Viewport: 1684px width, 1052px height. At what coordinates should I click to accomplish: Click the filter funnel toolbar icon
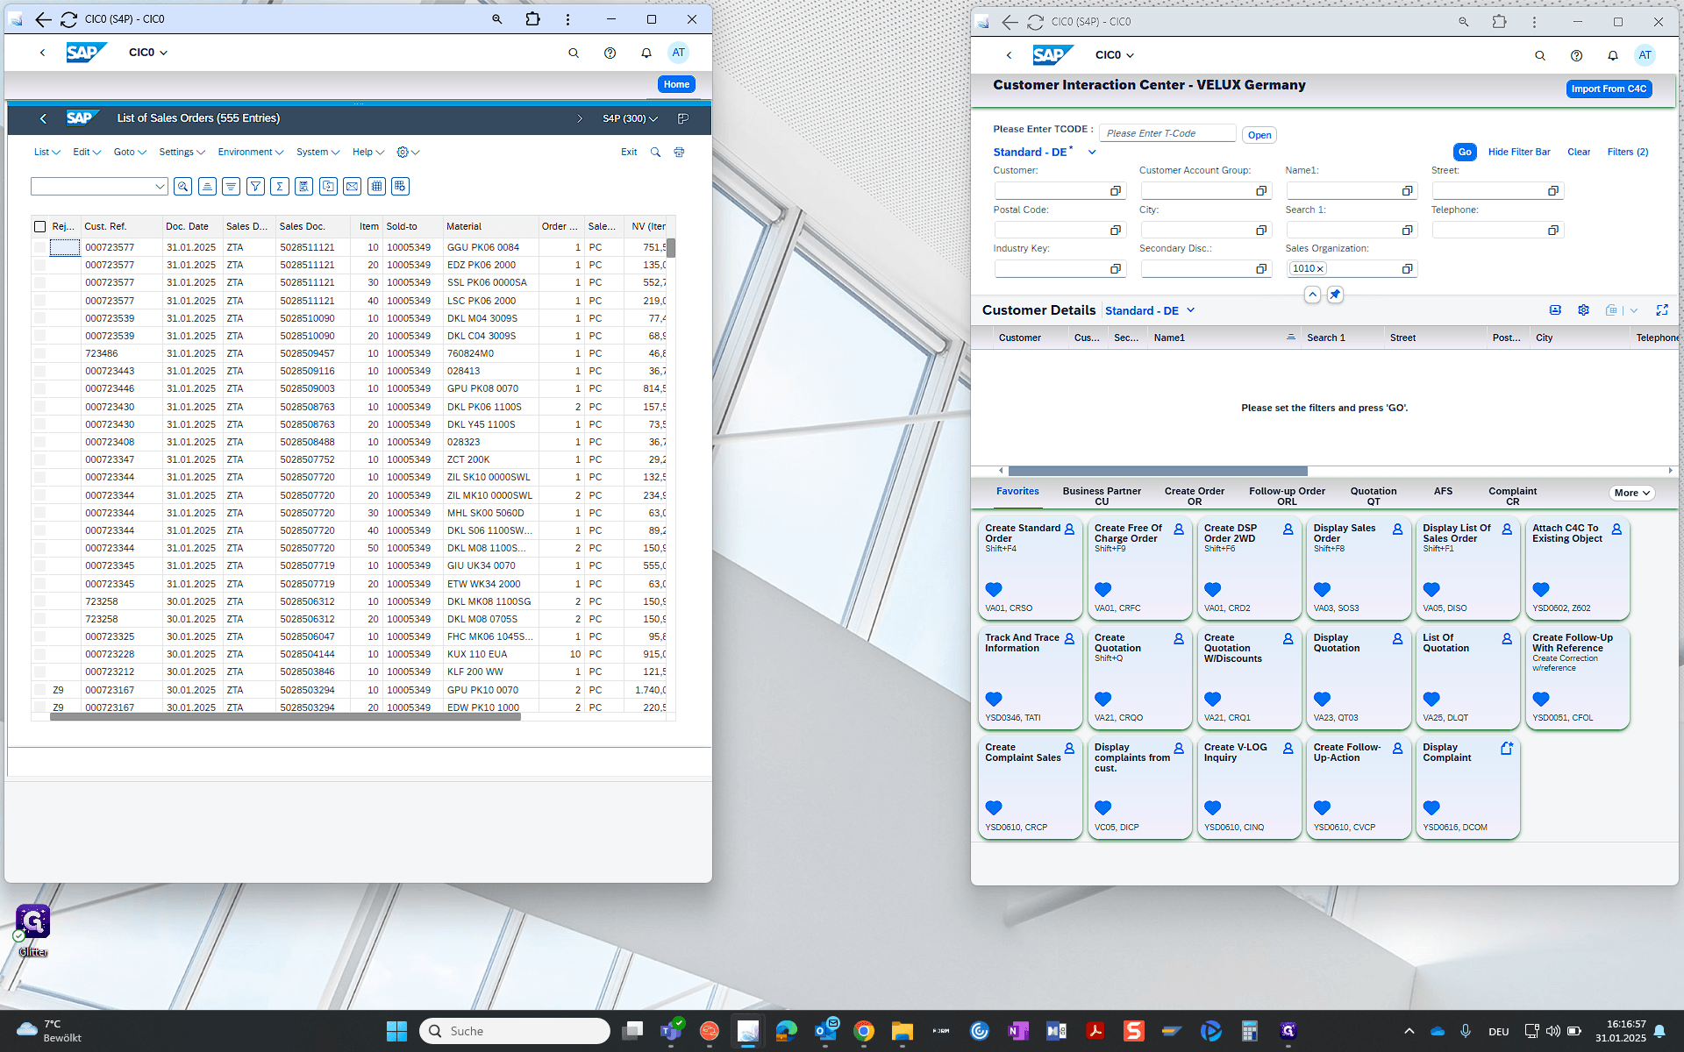pos(255,187)
